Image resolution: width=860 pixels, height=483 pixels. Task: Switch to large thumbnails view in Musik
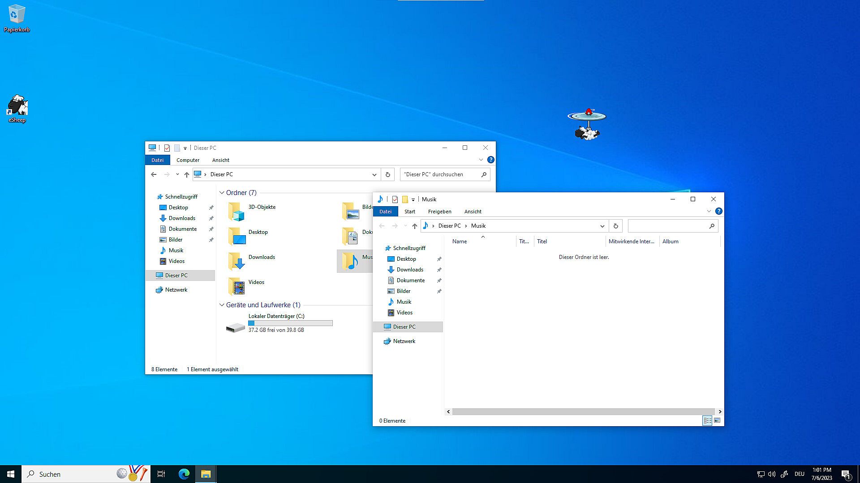pyautogui.click(x=717, y=420)
